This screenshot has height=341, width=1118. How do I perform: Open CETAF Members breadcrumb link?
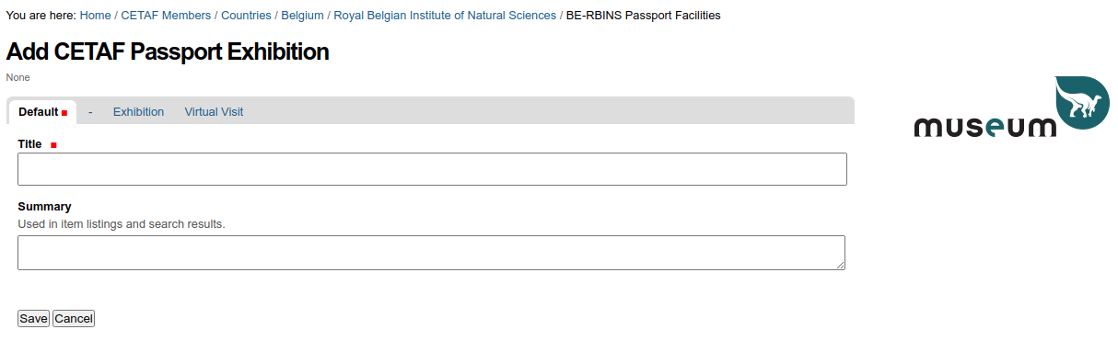(166, 16)
